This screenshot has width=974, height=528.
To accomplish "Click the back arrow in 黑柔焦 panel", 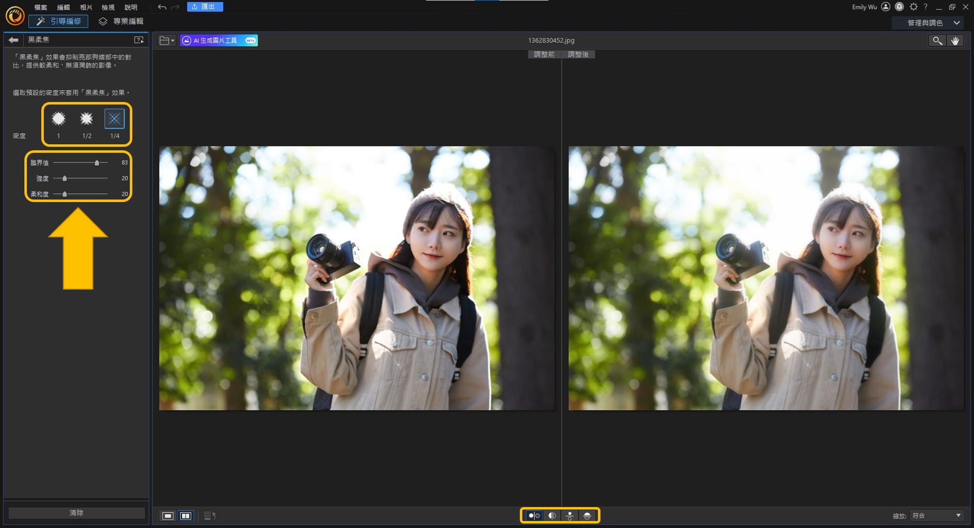I will [13, 40].
